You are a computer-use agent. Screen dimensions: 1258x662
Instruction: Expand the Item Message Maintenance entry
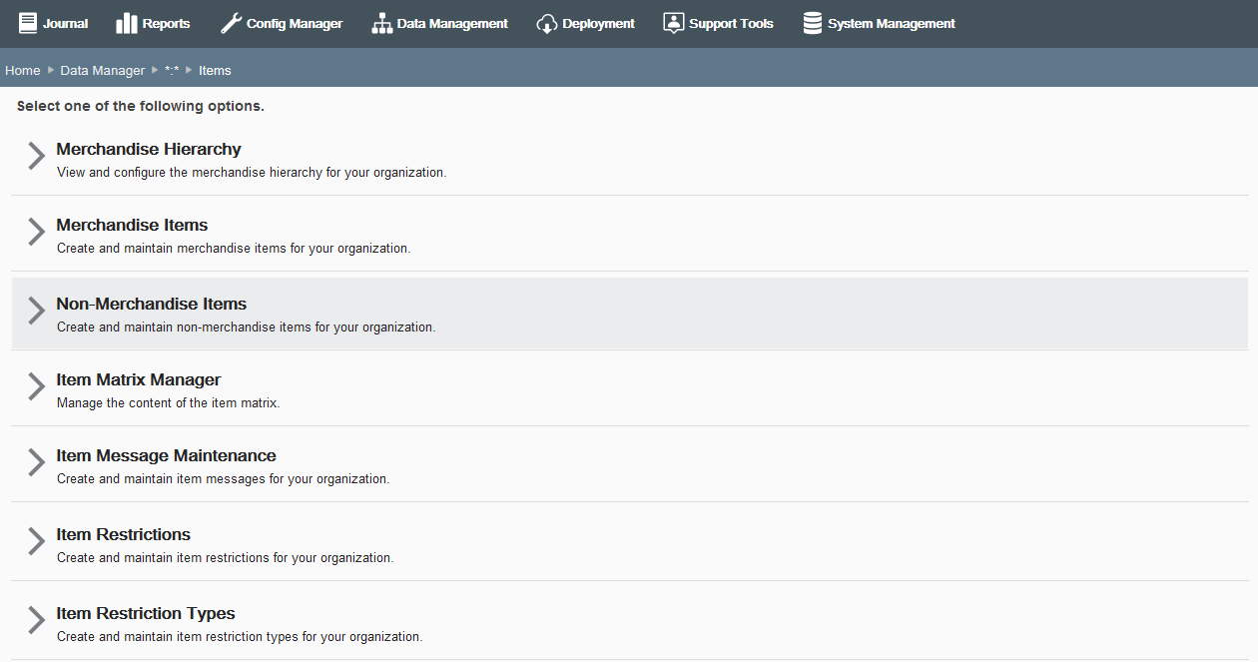pos(36,463)
